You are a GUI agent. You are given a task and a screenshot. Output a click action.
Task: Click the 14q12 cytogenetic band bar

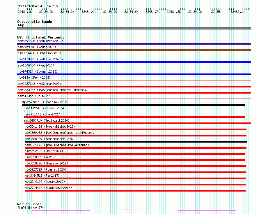(134, 28)
